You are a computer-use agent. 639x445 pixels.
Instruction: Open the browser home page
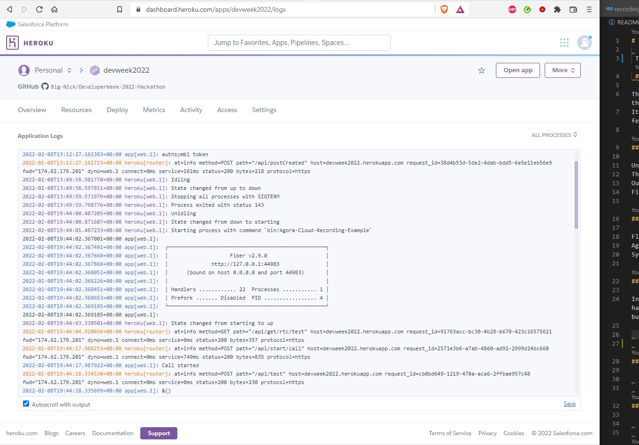(x=54, y=9)
